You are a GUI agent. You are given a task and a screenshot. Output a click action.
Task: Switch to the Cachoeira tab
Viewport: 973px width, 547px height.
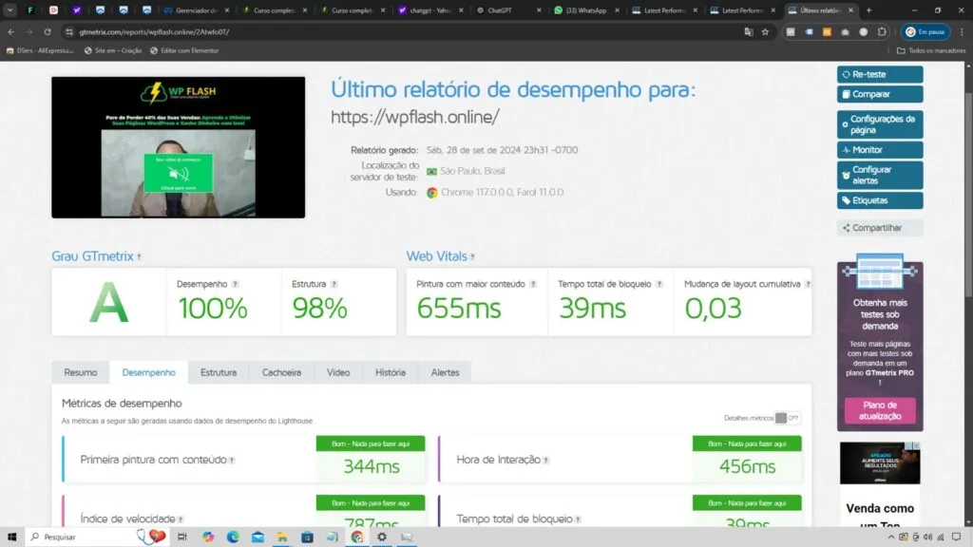tap(281, 372)
